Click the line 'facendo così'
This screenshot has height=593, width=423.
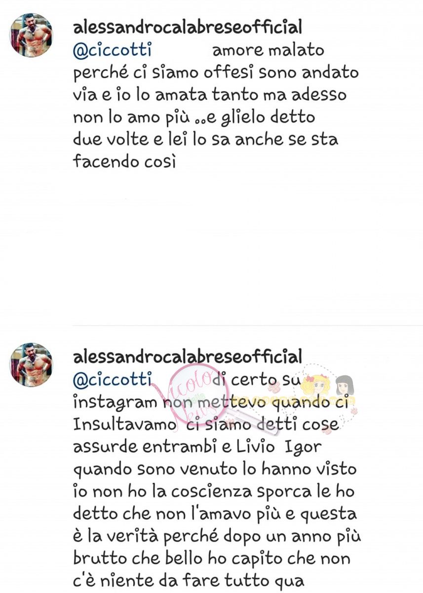pyautogui.click(x=124, y=161)
